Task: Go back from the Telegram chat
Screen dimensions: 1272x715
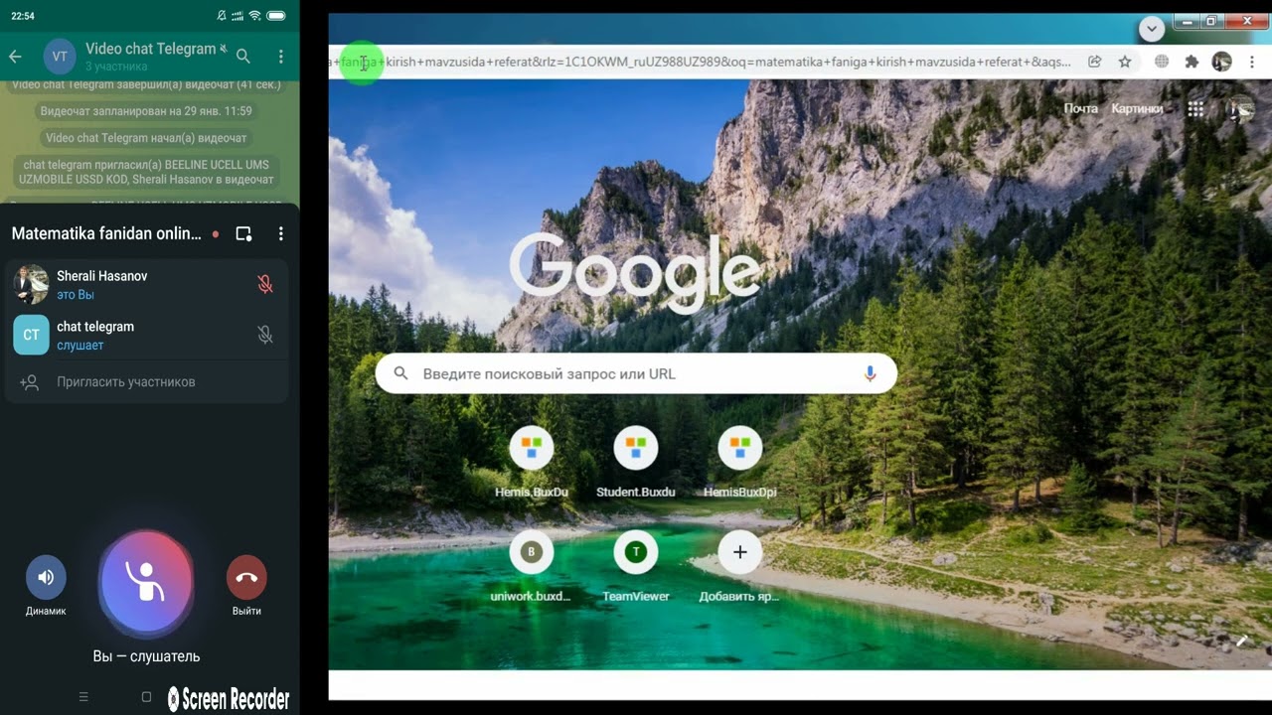Action: [x=15, y=57]
